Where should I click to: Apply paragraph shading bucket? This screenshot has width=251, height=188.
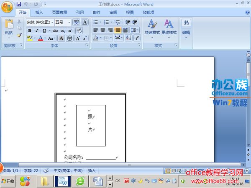coord(96,38)
